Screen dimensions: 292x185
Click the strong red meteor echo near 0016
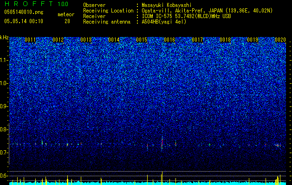click(162, 142)
